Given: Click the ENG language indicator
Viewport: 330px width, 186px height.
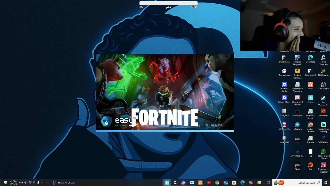Looking at the screenshot, I should [21, 183].
